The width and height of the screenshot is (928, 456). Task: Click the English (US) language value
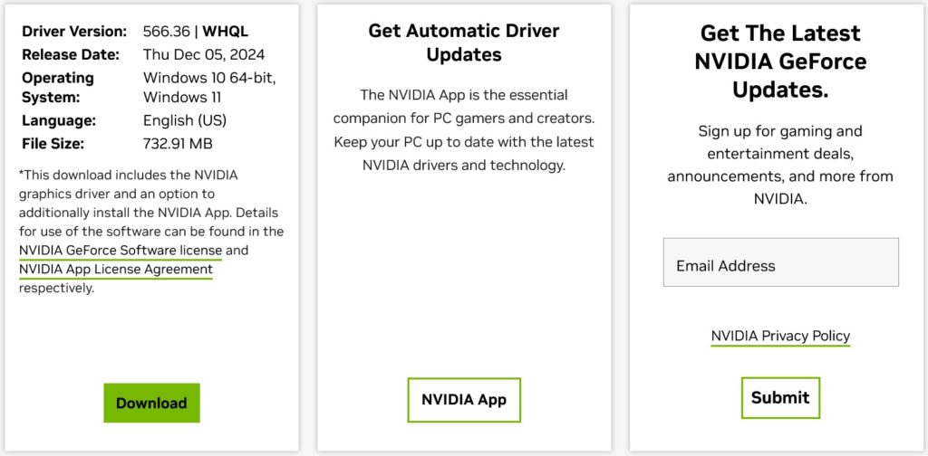point(185,120)
